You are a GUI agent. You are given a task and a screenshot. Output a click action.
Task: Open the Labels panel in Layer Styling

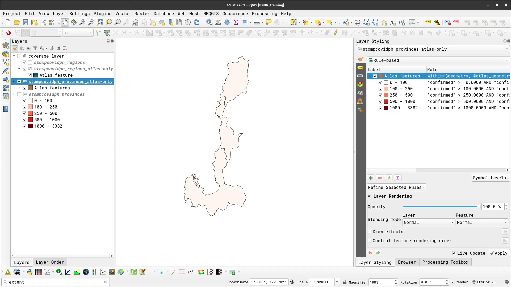tap(360, 68)
